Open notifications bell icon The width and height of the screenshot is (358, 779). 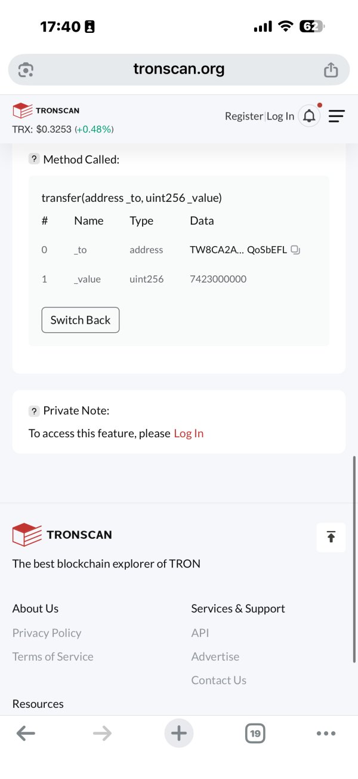(x=309, y=116)
